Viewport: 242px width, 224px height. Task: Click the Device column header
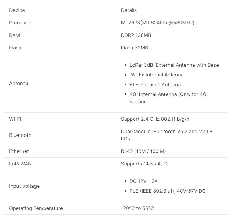coord(17,10)
